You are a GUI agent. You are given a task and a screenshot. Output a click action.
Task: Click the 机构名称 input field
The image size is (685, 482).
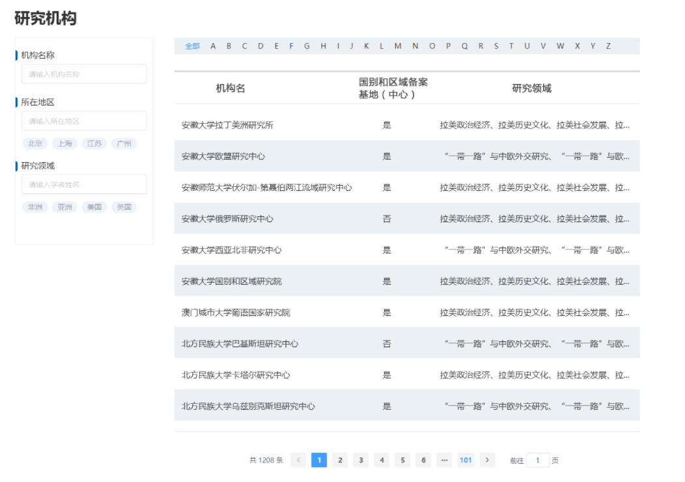pos(84,74)
